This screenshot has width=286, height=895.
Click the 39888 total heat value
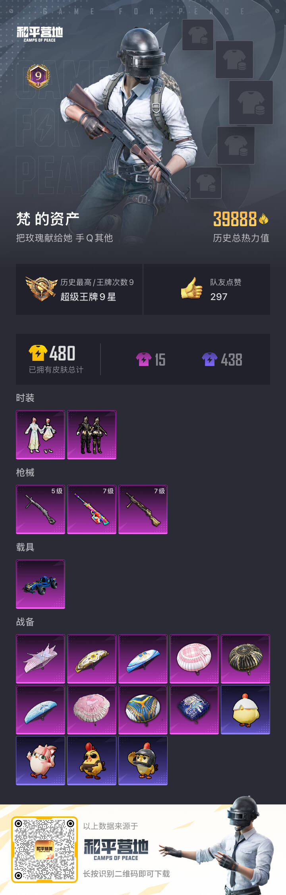[x=235, y=219]
